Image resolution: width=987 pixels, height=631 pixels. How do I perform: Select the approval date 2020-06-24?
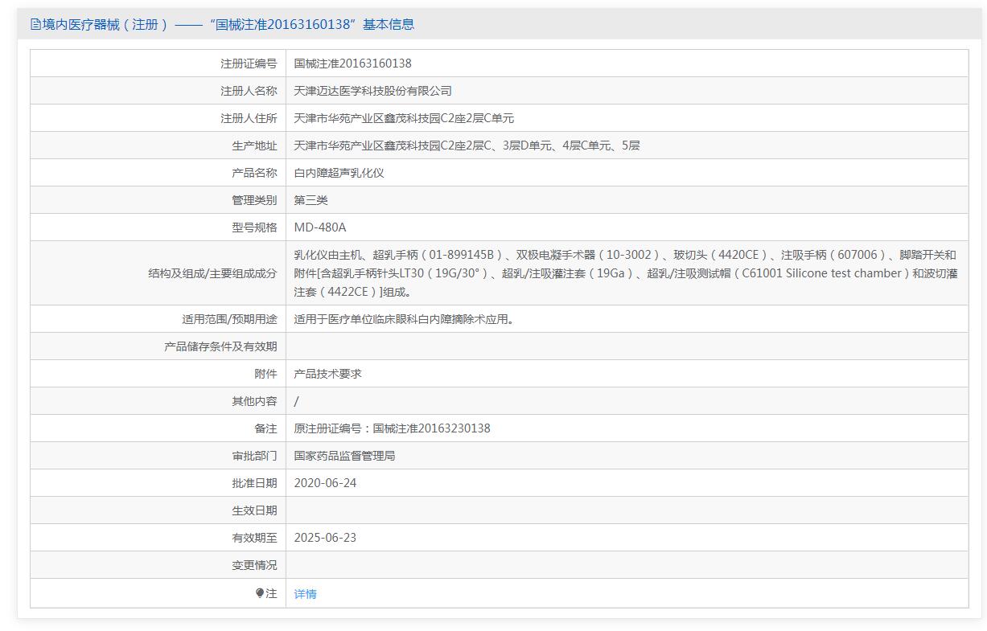pos(325,483)
